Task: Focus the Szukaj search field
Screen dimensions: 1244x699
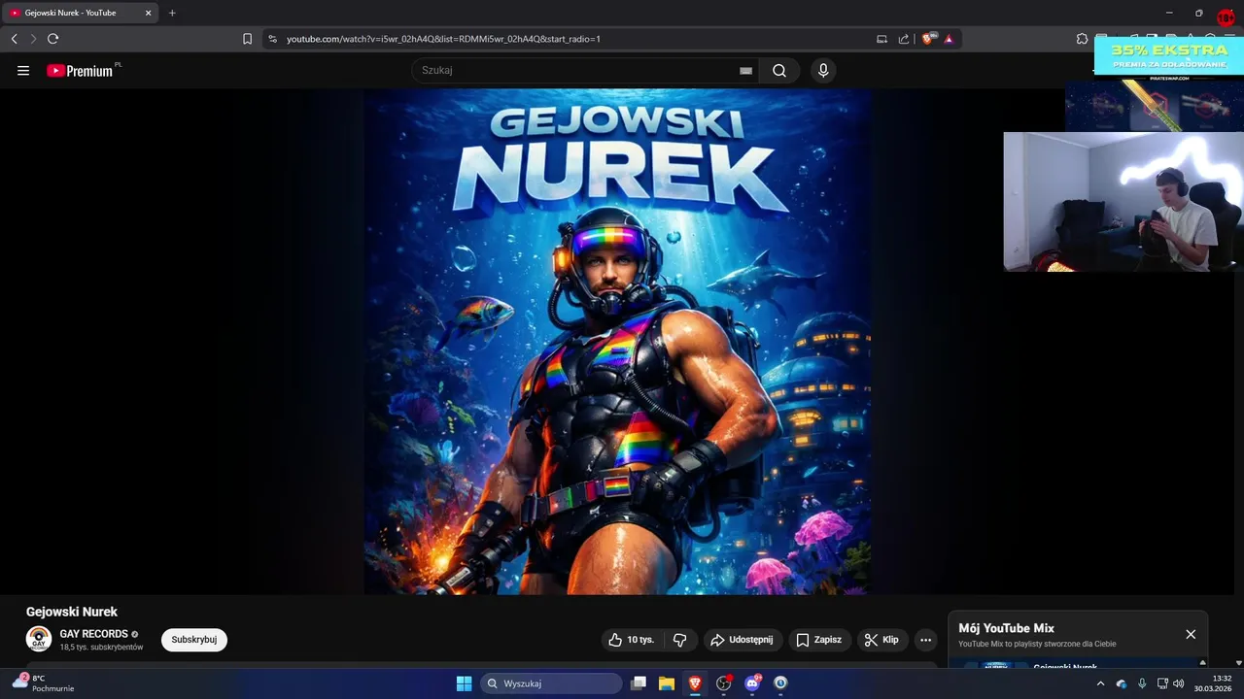Action: pyautogui.click(x=578, y=71)
